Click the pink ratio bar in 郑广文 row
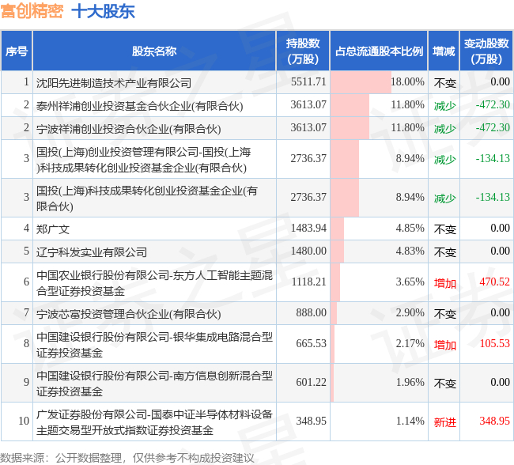Image resolution: width=514 pixels, height=465 pixels. pyautogui.click(x=338, y=229)
